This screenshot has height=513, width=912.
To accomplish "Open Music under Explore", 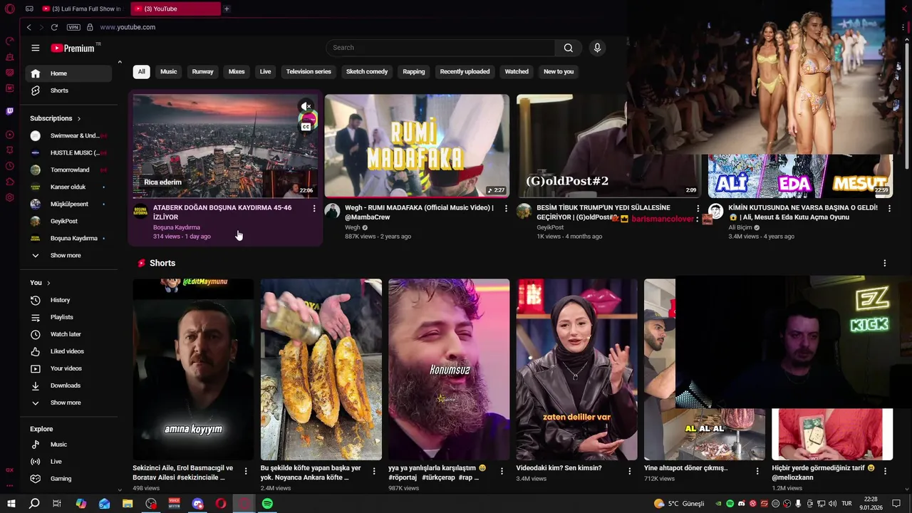I will pyautogui.click(x=68, y=445).
